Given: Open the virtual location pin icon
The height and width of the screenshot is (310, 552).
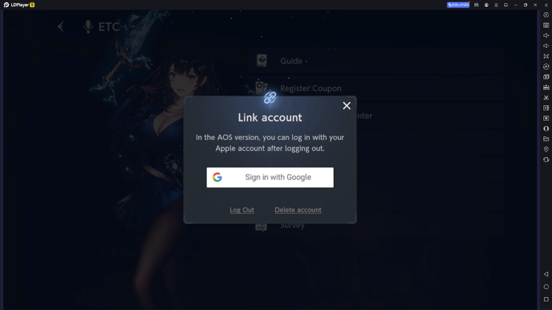Looking at the screenshot, I should click(x=546, y=149).
